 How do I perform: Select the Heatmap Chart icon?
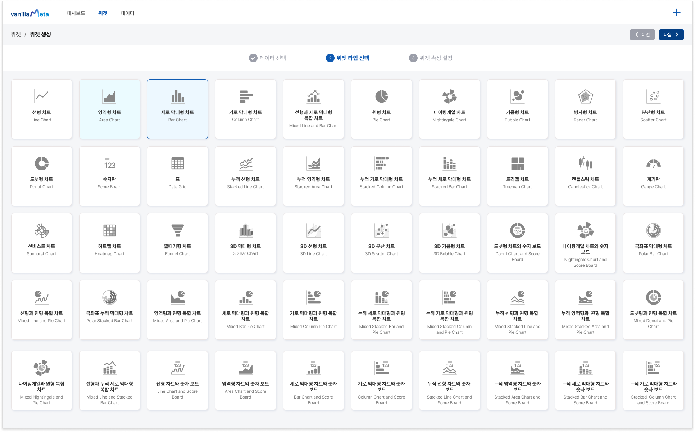tap(109, 230)
